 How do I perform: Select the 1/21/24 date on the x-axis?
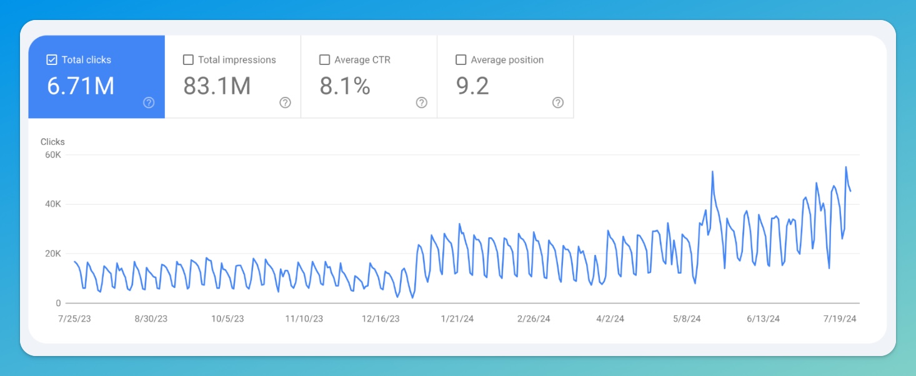point(457,319)
